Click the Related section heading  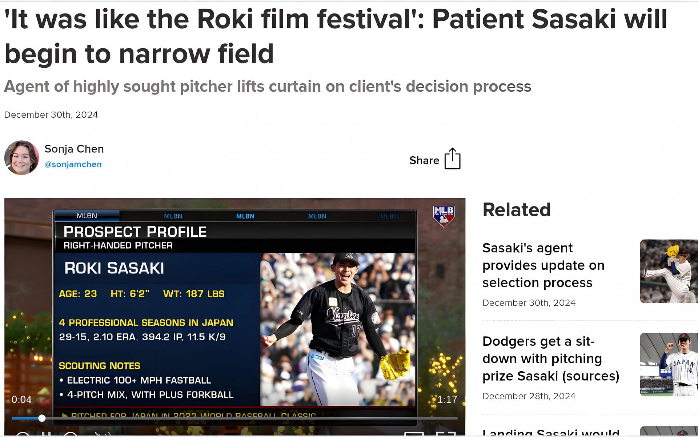pos(516,210)
